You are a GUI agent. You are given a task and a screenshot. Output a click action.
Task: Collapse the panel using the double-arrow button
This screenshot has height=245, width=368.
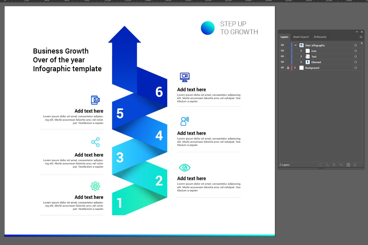pos(357,31)
